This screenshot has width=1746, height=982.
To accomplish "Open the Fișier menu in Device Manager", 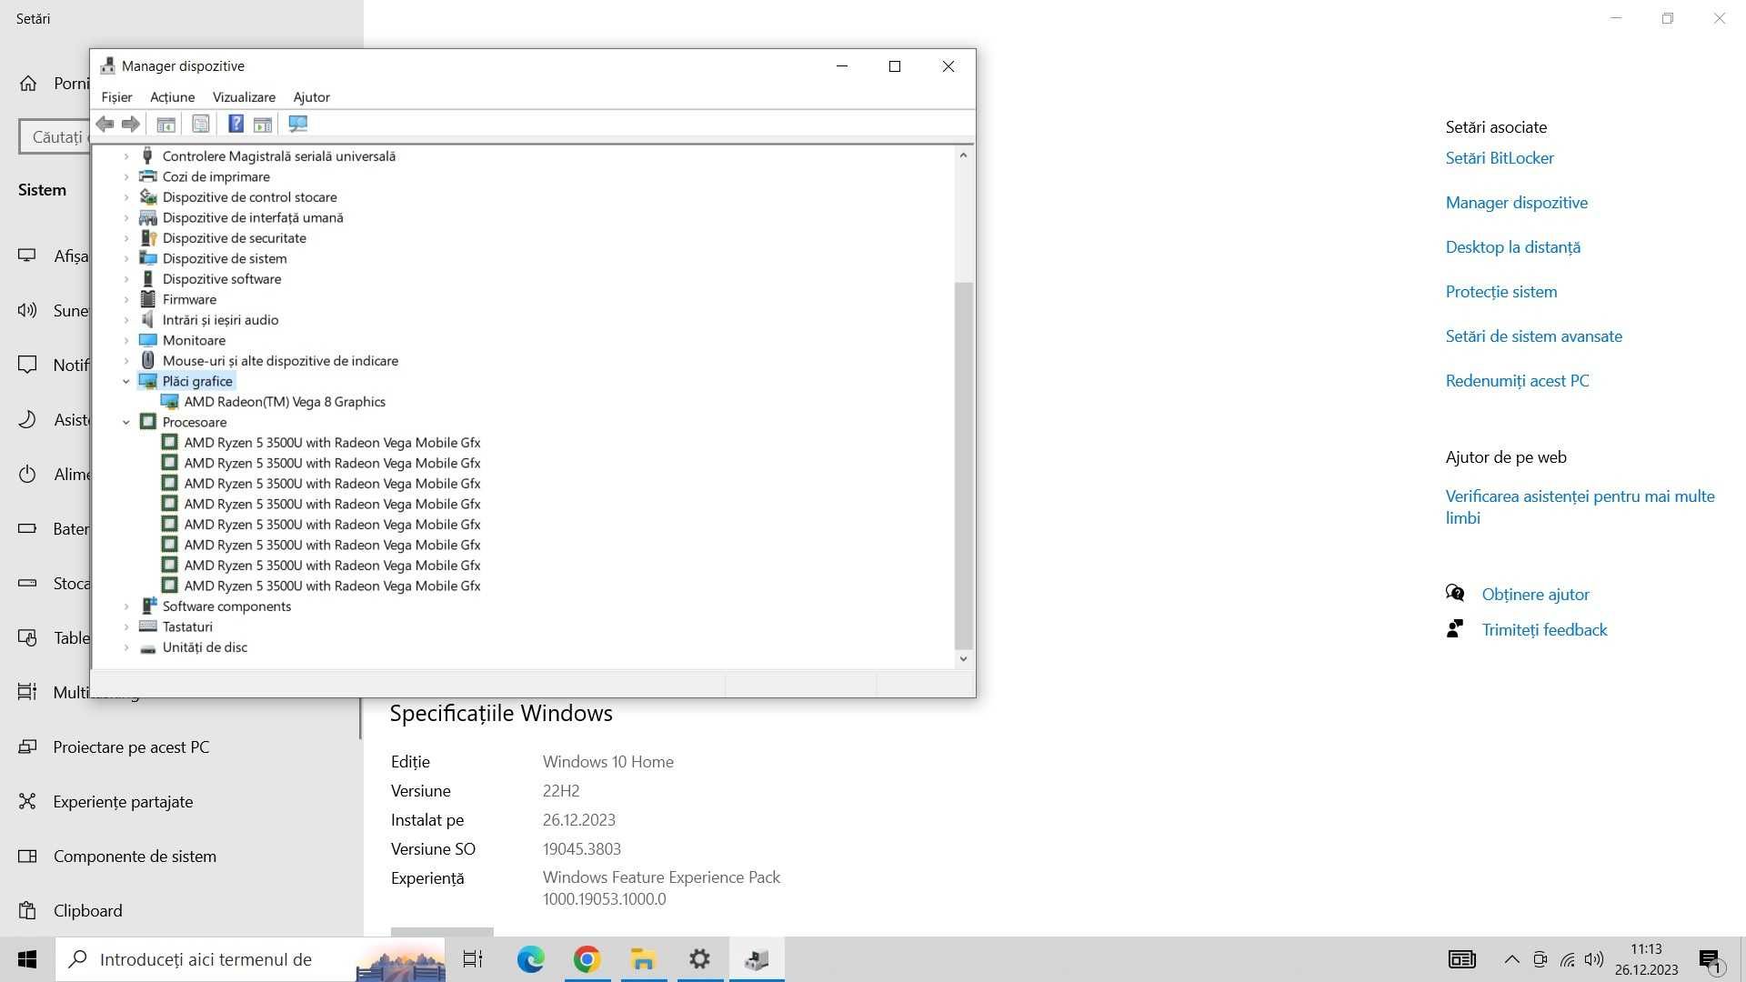I will click(116, 95).
